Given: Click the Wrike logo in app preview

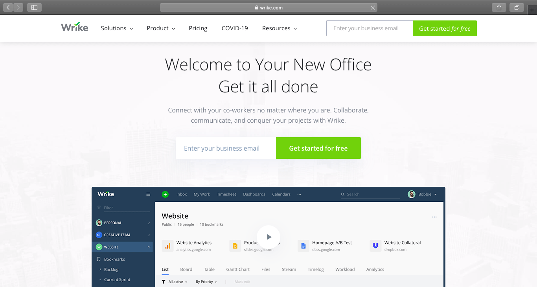Looking at the screenshot, I should click(106, 194).
